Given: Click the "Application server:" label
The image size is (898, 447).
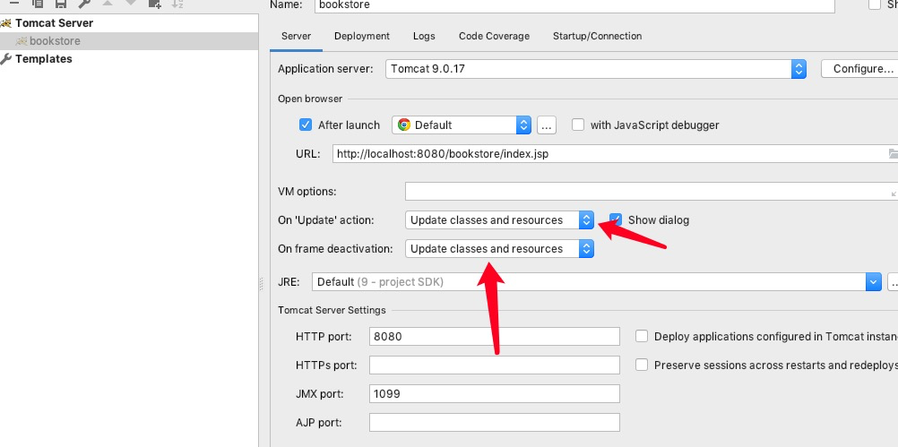Looking at the screenshot, I should [x=325, y=69].
